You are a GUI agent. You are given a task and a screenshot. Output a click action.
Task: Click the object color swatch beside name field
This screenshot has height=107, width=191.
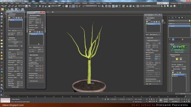click(x=190, y=21)
